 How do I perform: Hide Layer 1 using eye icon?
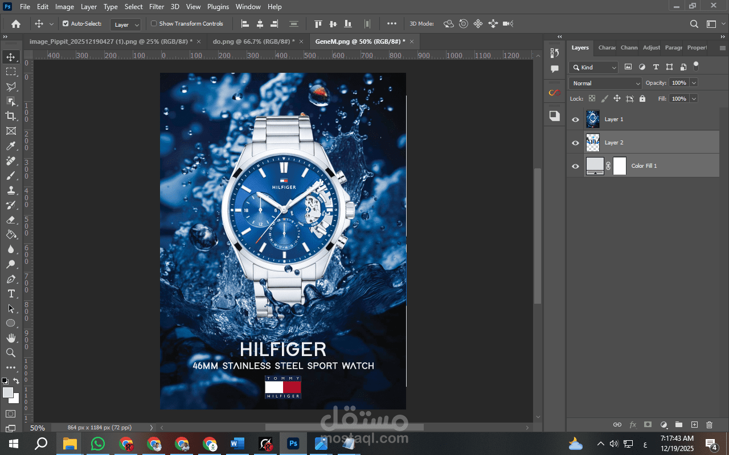click(x=575, y=119)
